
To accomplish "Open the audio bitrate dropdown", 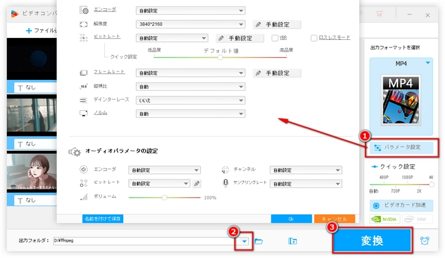I will tap(159, 184).
